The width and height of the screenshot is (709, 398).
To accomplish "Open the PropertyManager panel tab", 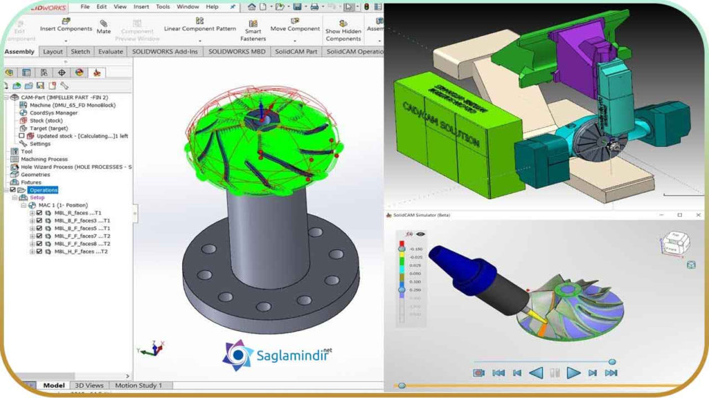I will click(27, 73).
